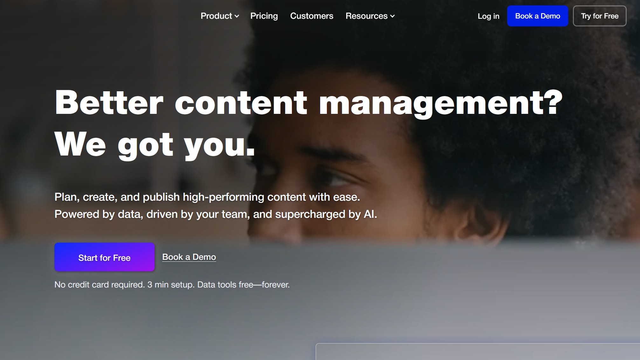This screenshot has height=360, width=640.
Task: Click the Start for Free gradient button
Action: [x=104, y=258]
